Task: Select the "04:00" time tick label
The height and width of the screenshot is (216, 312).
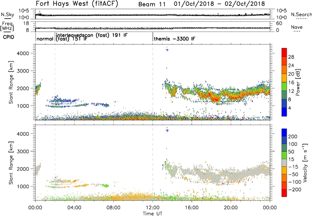Action: point(74,208)
